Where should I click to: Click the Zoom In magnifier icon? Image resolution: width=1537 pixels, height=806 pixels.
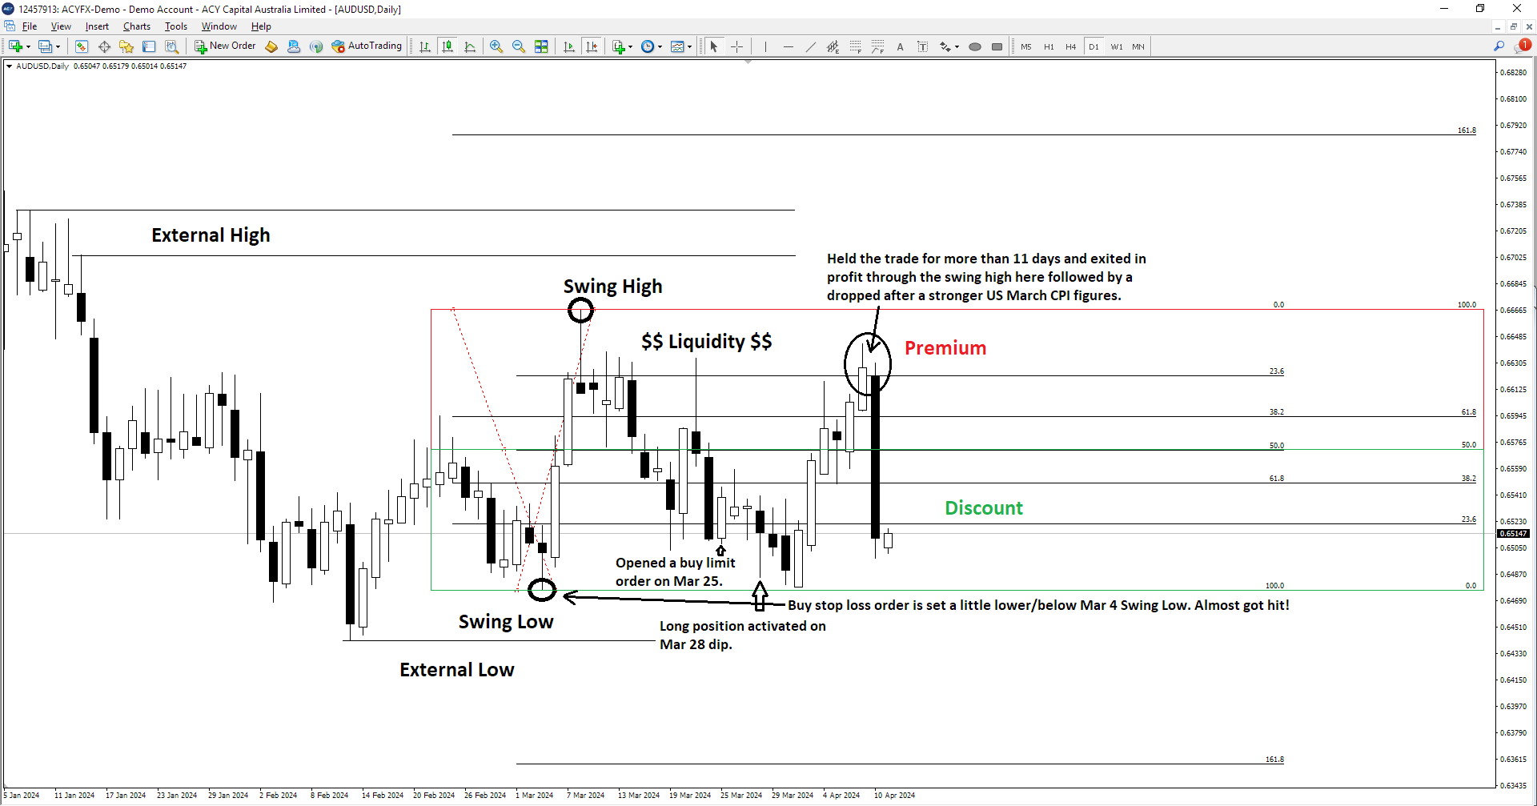click(496, 46)
